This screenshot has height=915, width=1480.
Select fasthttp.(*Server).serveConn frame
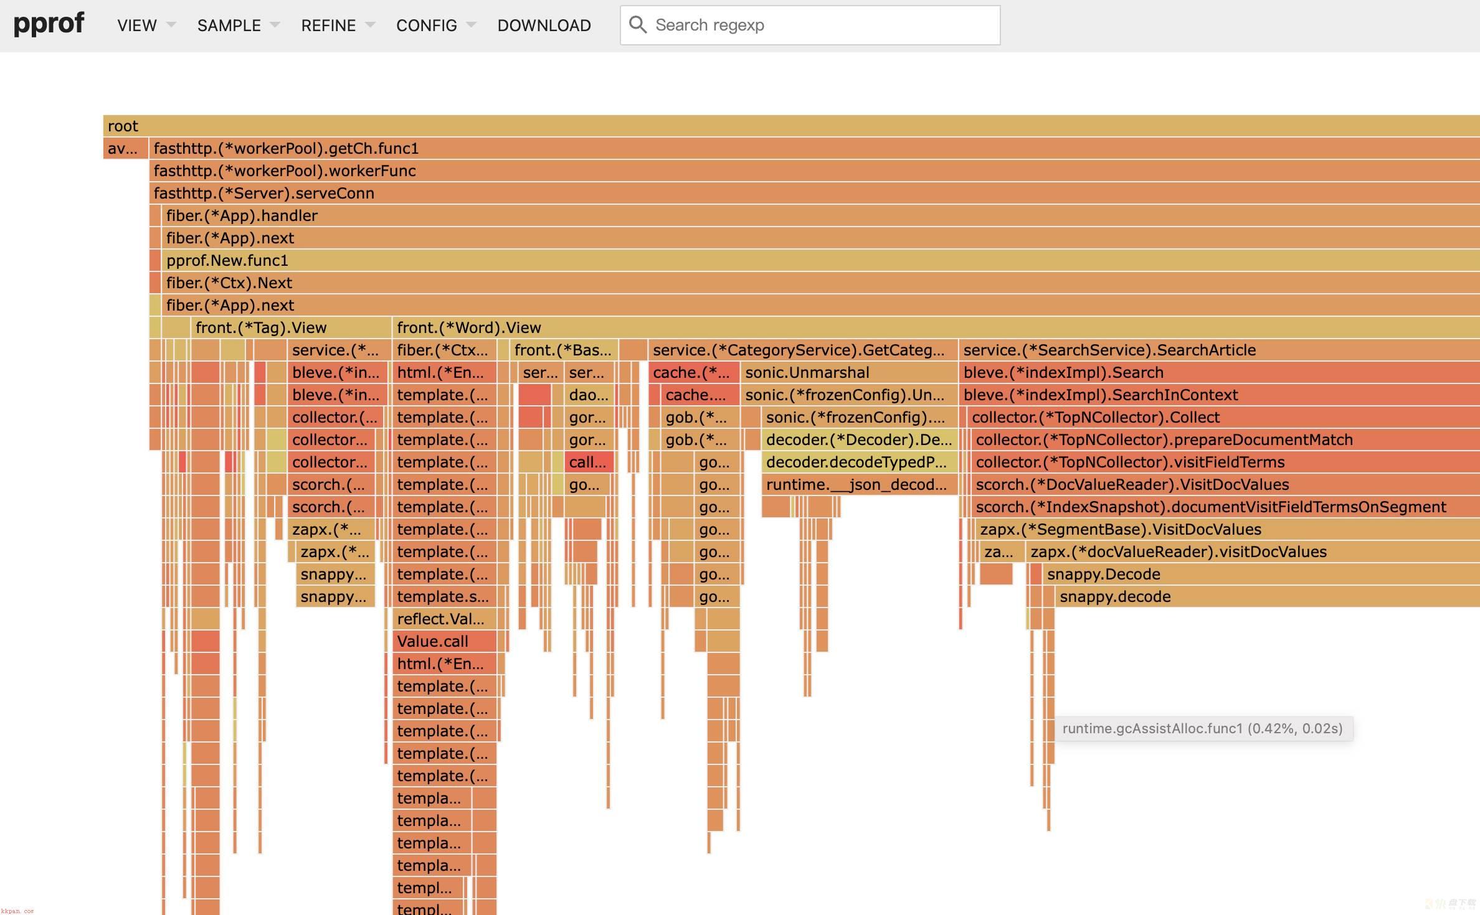click(815, 193)
